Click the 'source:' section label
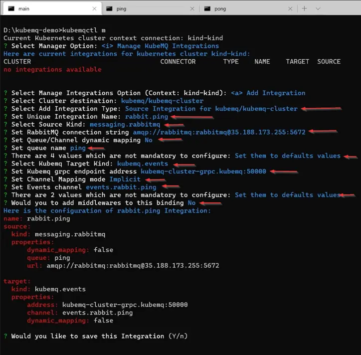 17,226
